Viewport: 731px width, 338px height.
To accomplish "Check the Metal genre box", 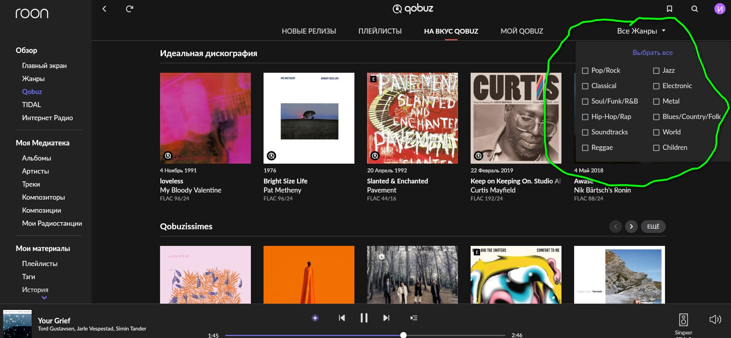I will [x=656, y=102].
